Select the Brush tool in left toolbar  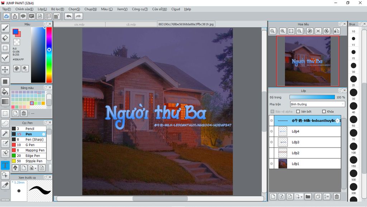(5, 28)
